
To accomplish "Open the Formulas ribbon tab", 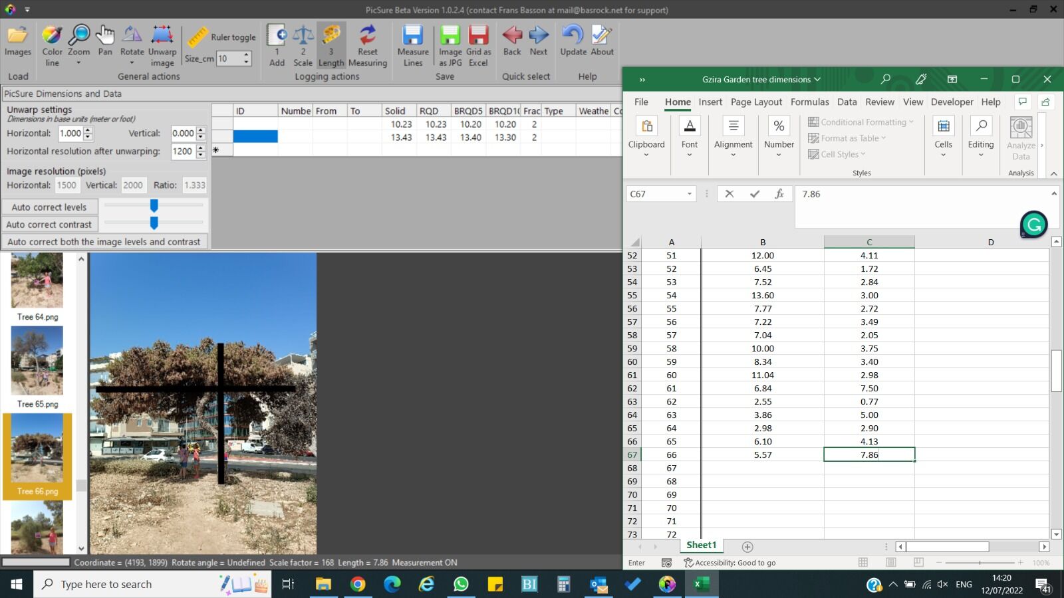I will pos(809,102).
